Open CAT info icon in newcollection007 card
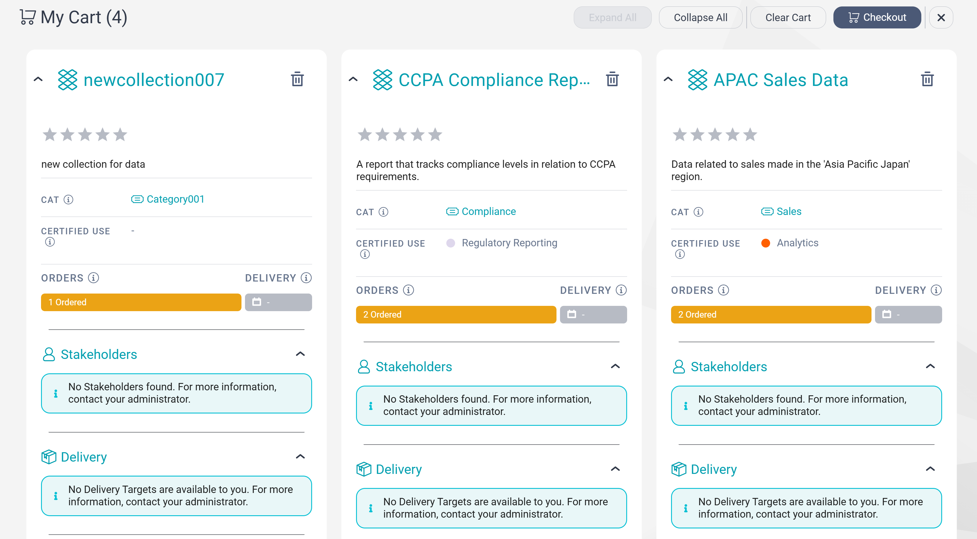Viewport: 977px width, 539px height. click(x=68, y=199)
